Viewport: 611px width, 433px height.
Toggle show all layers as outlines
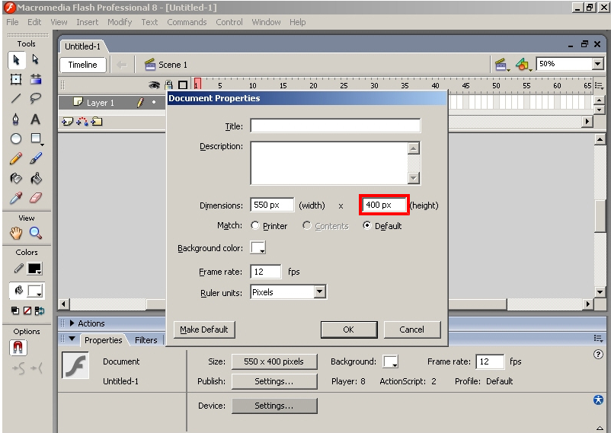[182, 84]
